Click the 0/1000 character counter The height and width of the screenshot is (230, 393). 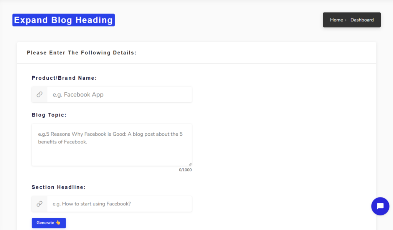(185, 170)
